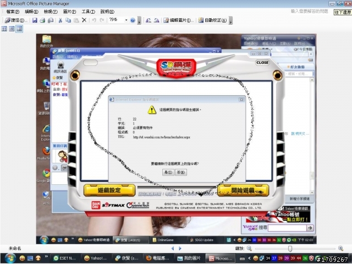Image resolution: width=352 pixels, height=264 pixels.
Task: Expand toolbar options after the Help icon
Action: point(139,21)
